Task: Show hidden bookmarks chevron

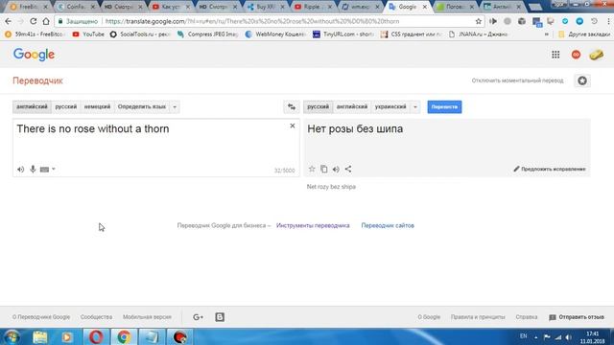Action: [x=546, y=34]
